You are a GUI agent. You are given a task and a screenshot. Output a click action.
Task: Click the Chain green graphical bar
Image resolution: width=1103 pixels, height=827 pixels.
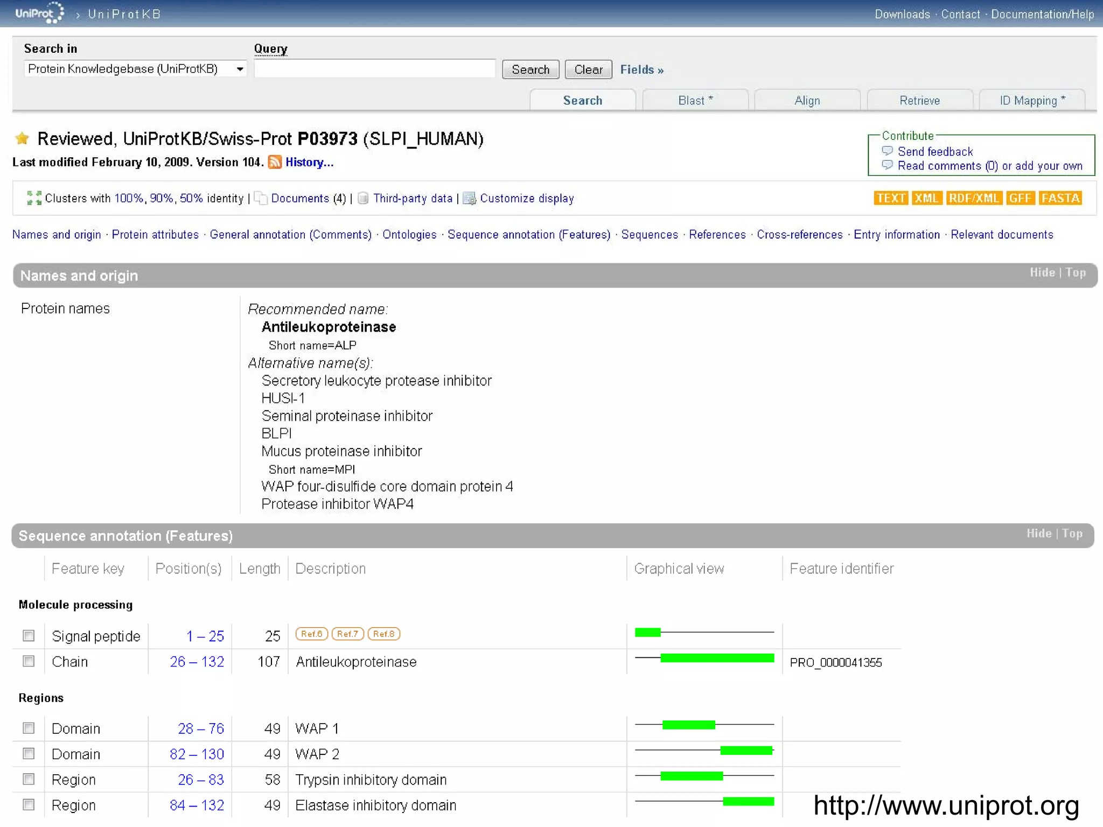click(717, 657)
